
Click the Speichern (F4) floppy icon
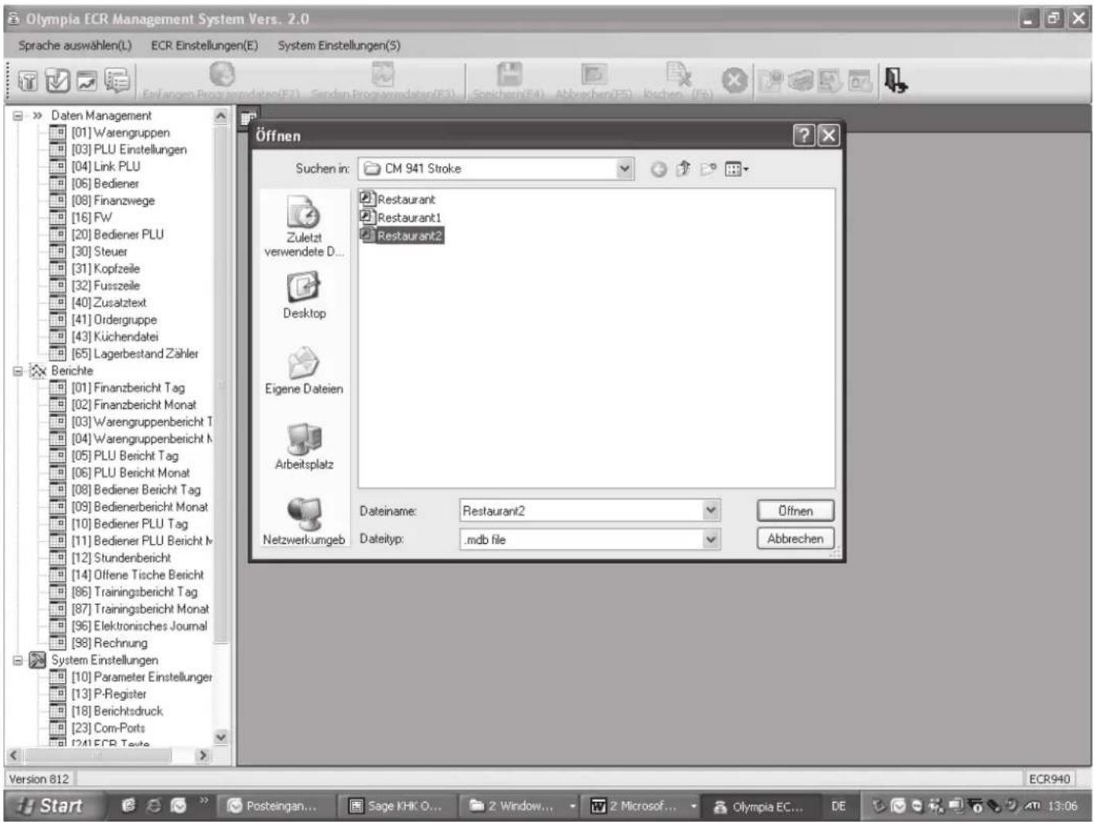pos(509,74)
